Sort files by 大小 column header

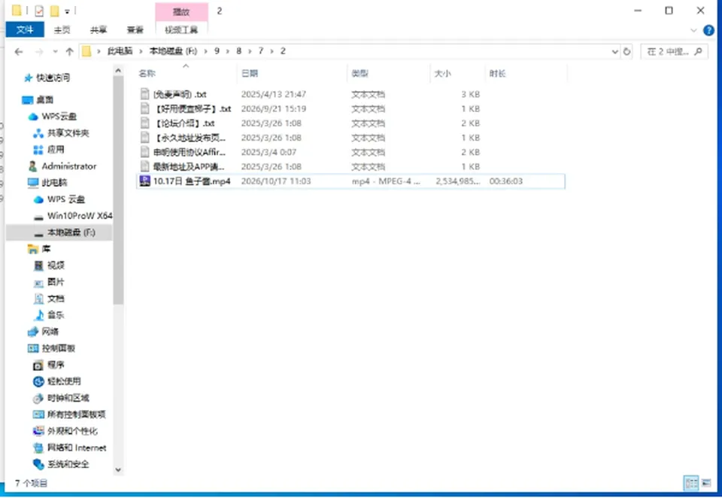pos(442,73)
